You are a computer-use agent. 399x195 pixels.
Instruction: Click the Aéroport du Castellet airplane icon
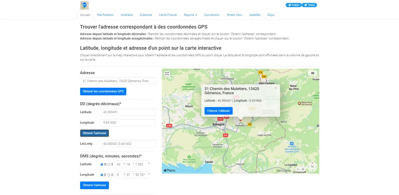pos(291,144)
